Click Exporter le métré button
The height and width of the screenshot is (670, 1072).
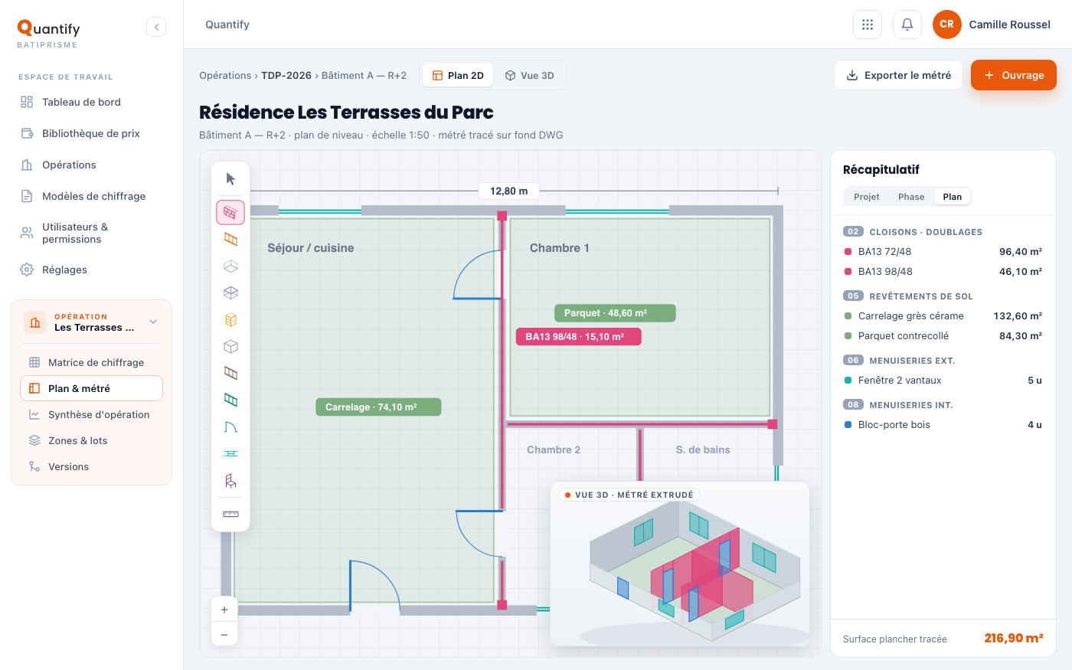coord(898,75)
